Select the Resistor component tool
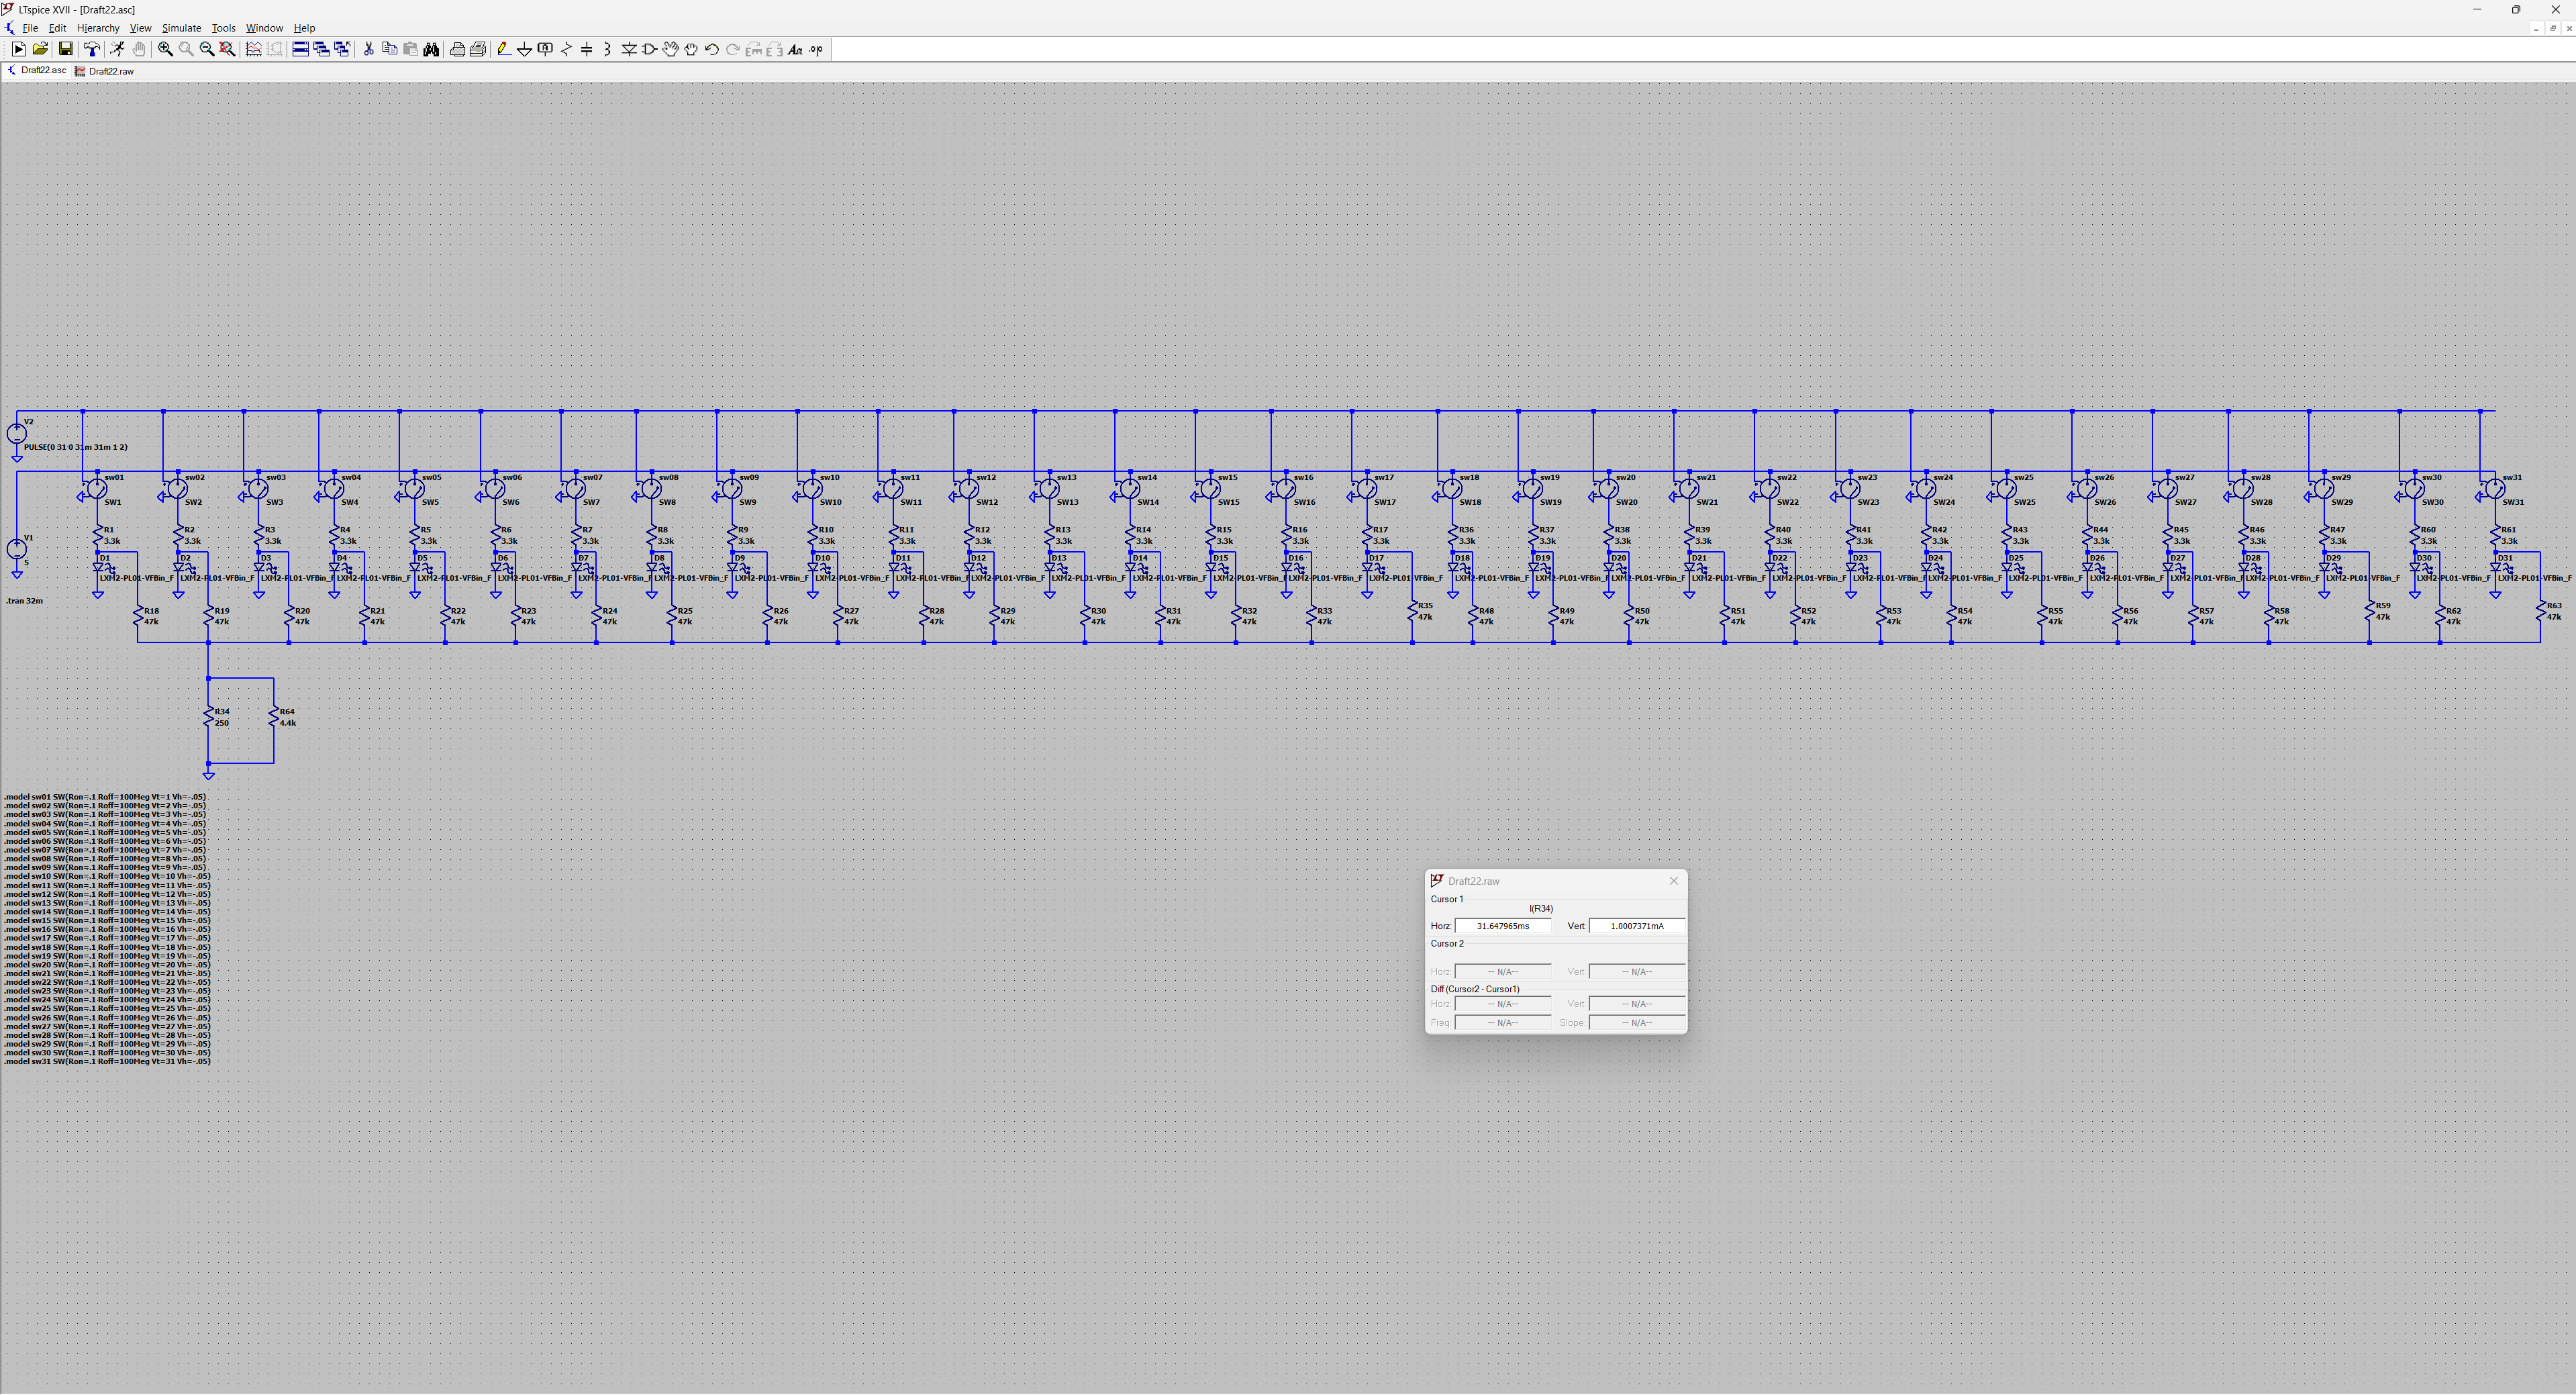This screenshot has height=1395, width=2576. [x=566, y=49]
